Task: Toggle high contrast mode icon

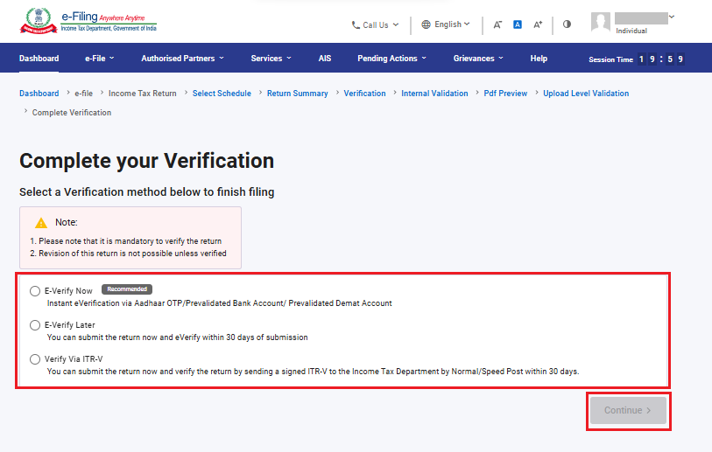Action: coord(567,24)
